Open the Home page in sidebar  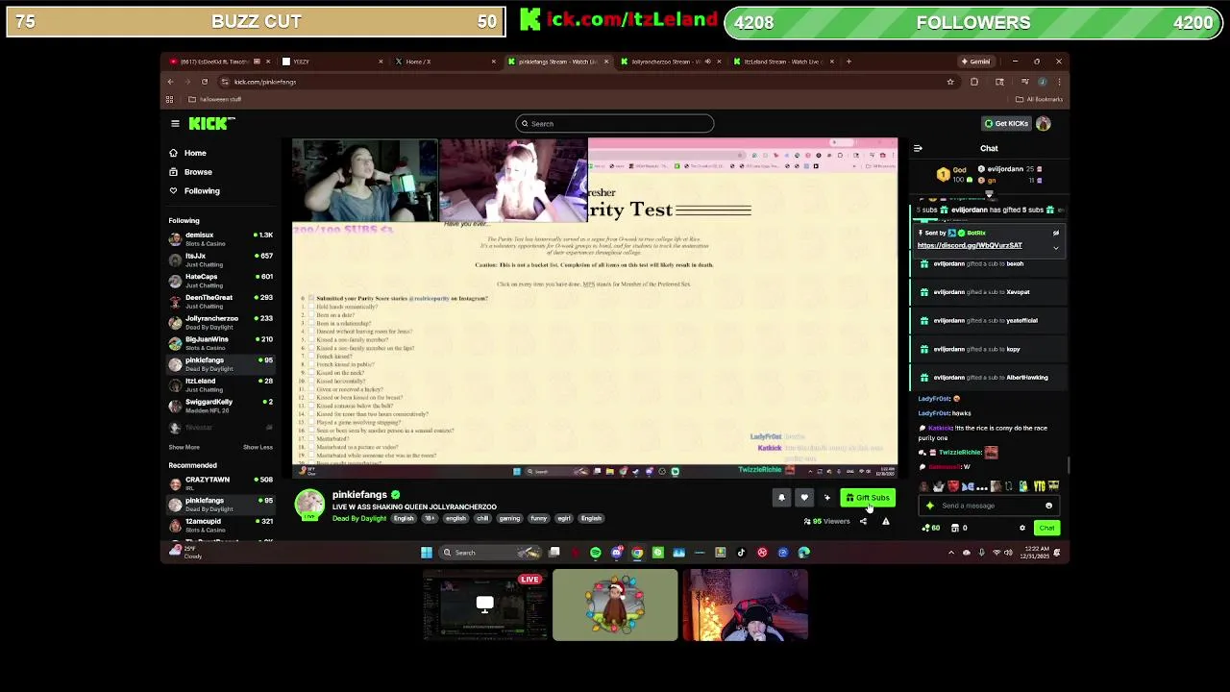click(195, 153)
